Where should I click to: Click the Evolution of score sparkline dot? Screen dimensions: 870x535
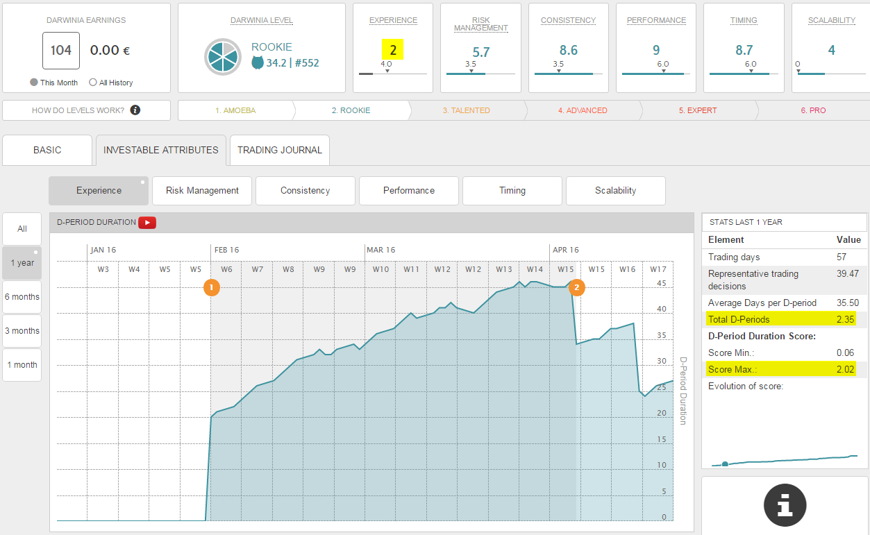point(725,464)
